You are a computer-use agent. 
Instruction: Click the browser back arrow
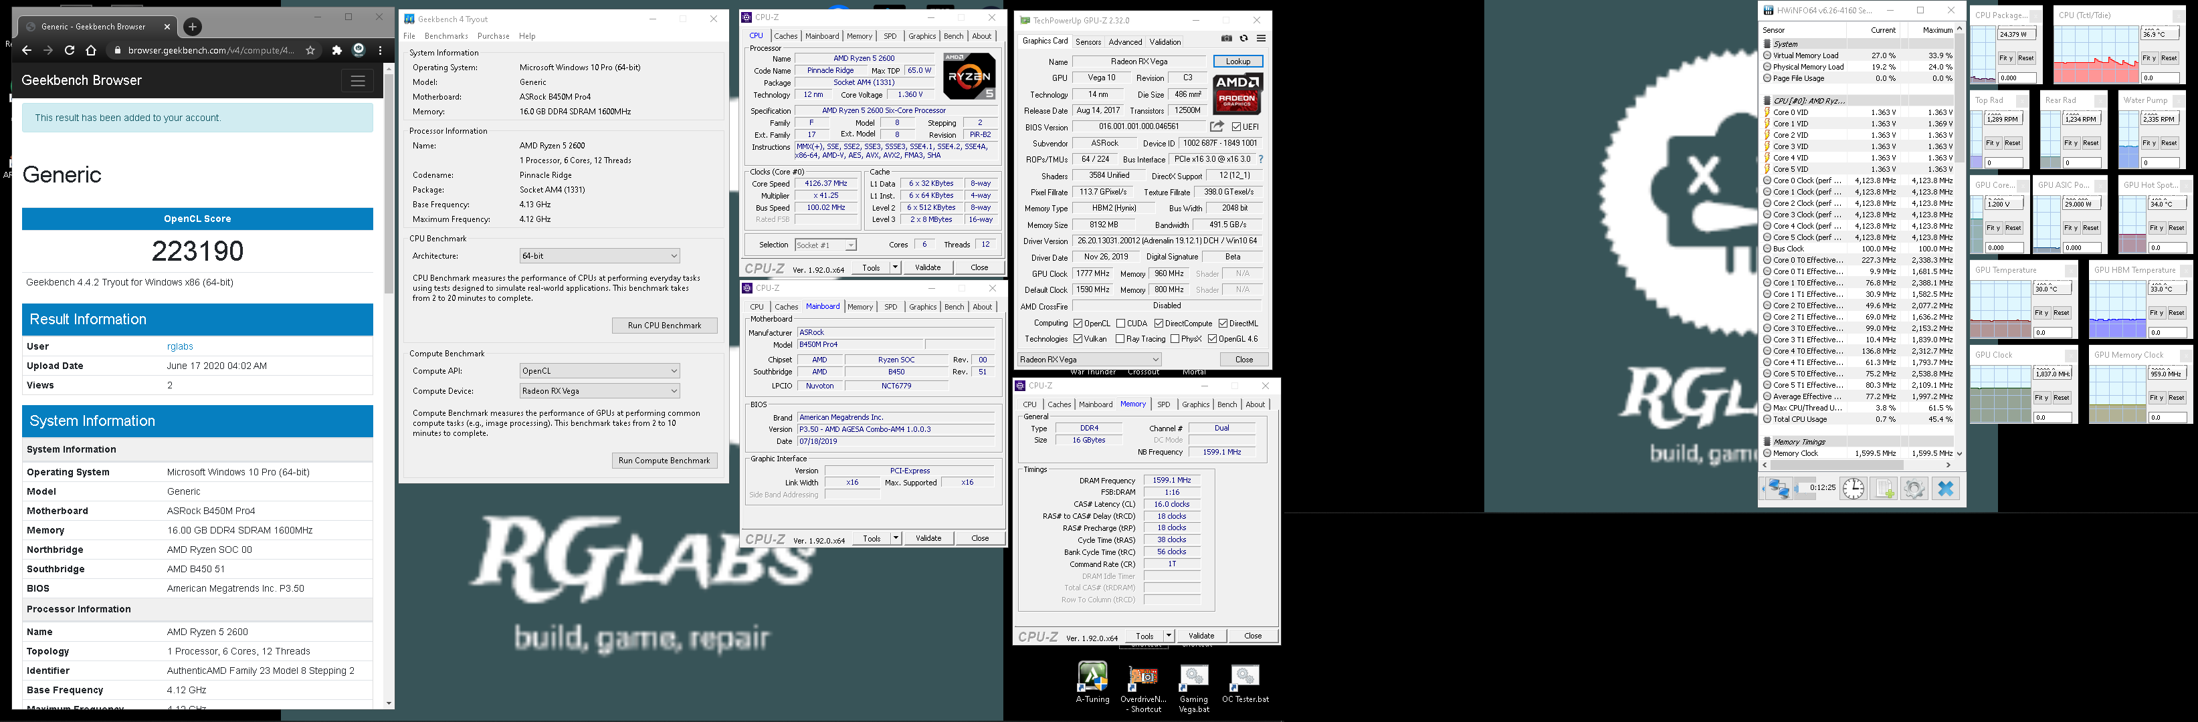[27, 50]
